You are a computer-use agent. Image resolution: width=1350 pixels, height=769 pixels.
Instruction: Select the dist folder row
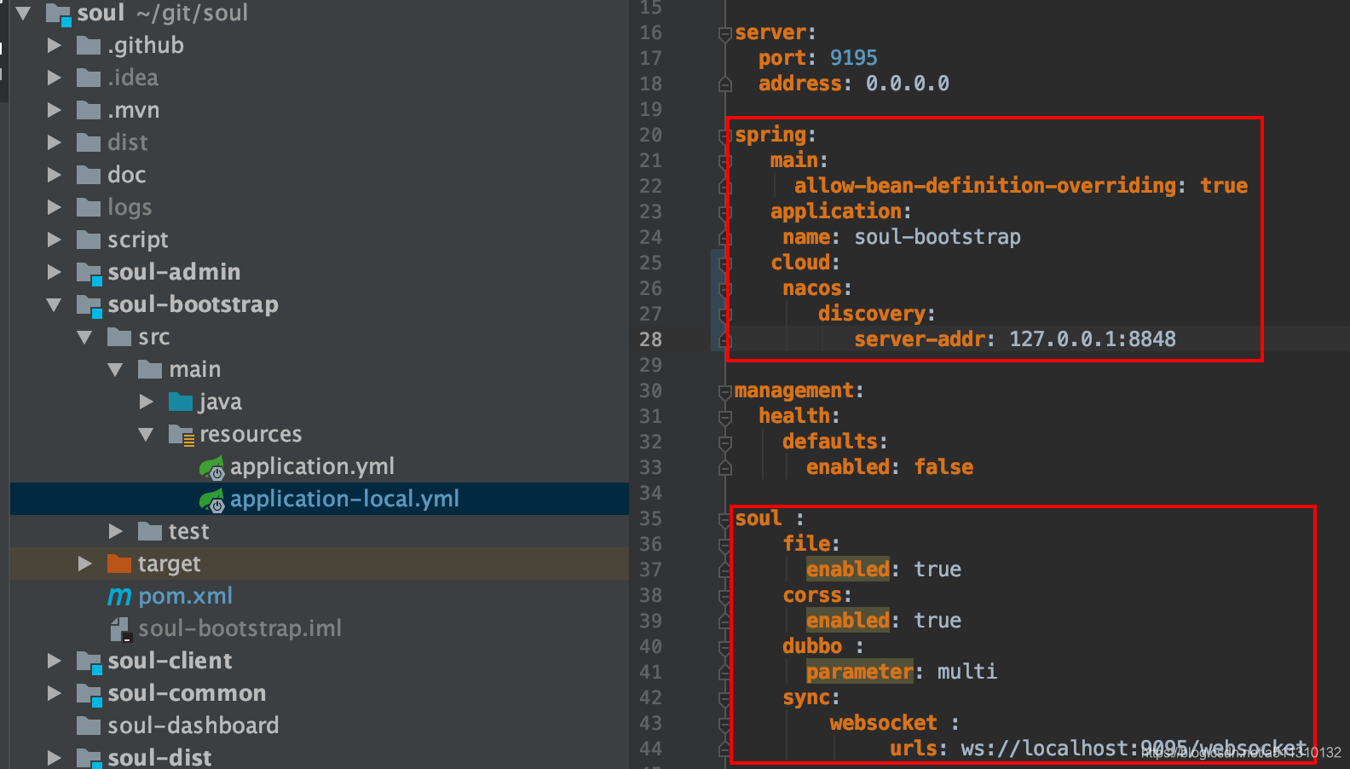click(x=320, y=142)
